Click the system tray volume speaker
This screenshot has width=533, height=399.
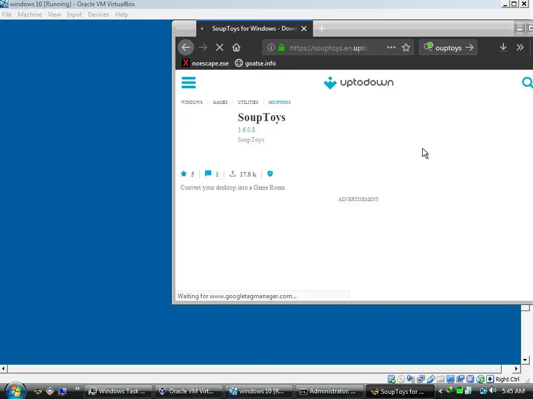pyautogui.click(x=492, y=391)
